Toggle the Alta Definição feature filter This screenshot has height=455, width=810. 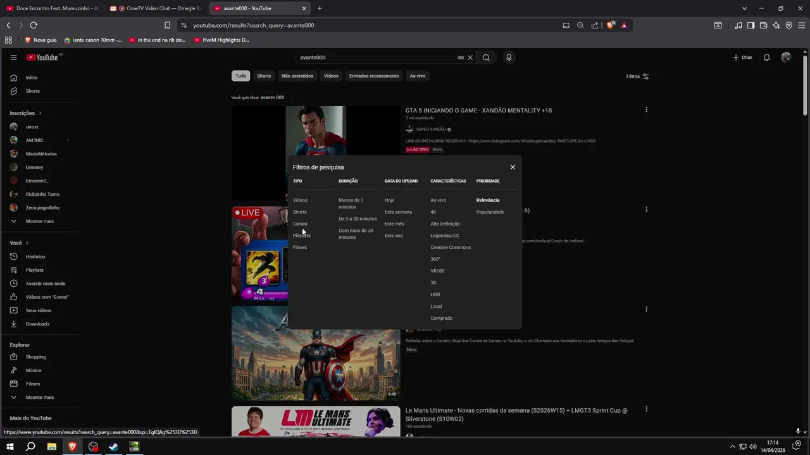[x=445, y=224]
